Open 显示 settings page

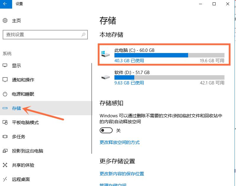[16, 65]
